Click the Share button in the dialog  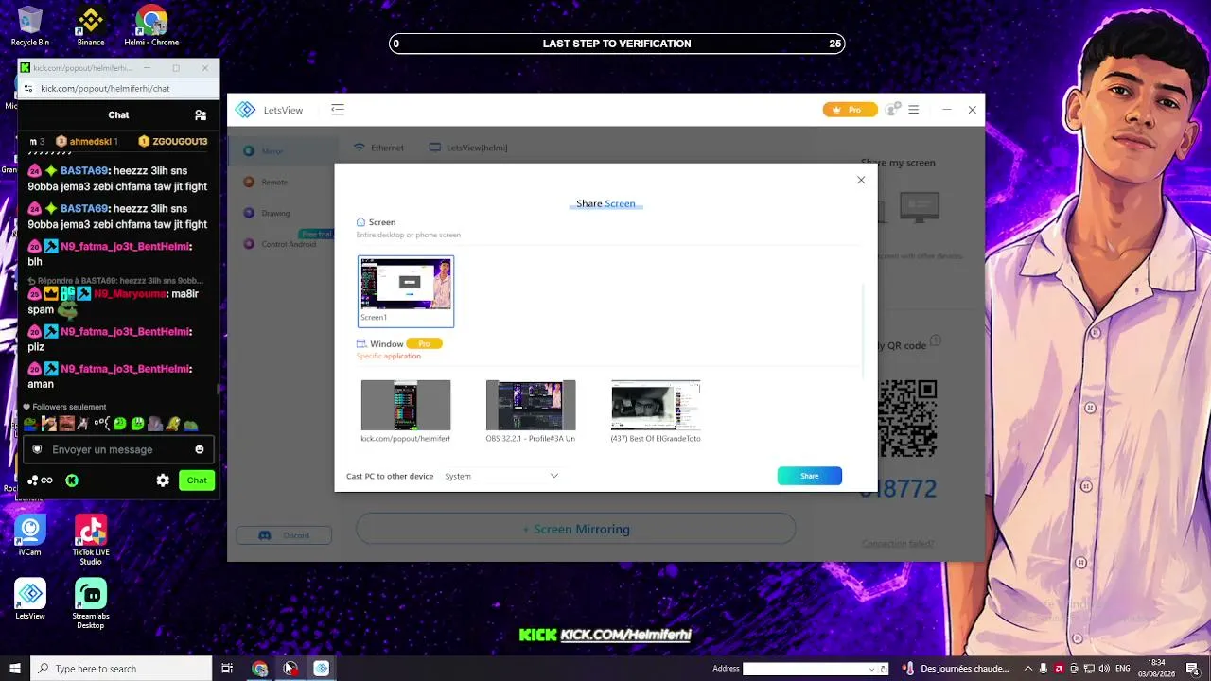coord(810,476)
